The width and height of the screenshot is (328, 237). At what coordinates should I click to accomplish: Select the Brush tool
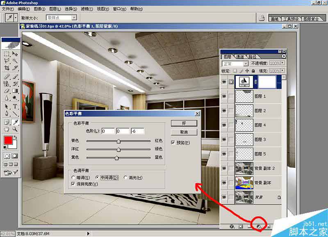(15, 76)
